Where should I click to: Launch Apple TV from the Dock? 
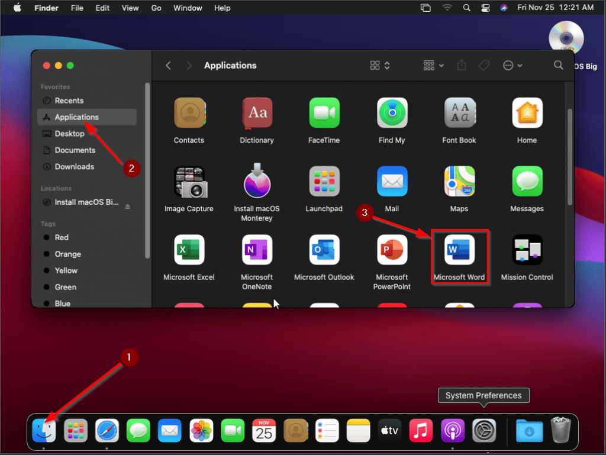pos(389,430)
